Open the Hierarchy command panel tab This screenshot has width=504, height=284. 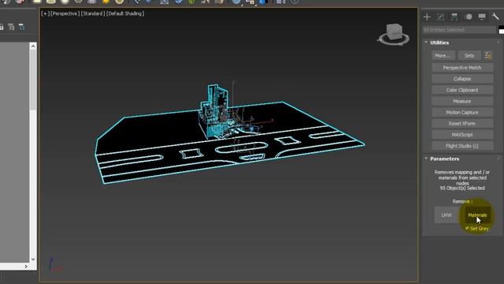click(454, 17)
